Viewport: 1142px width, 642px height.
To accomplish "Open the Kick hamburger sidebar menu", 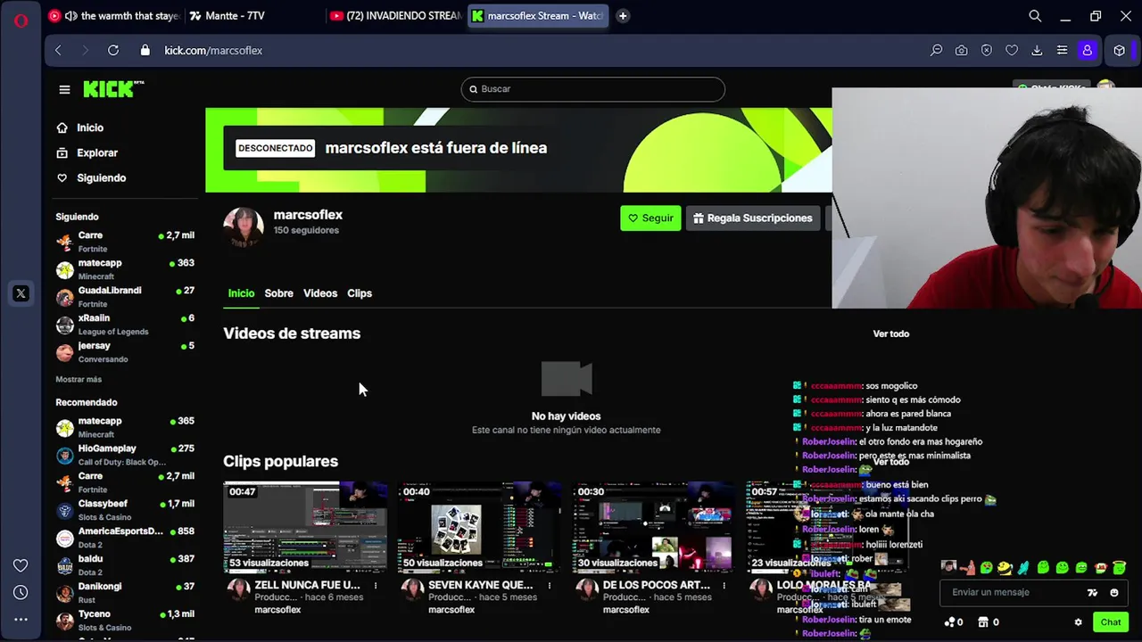I will point(64,89).
